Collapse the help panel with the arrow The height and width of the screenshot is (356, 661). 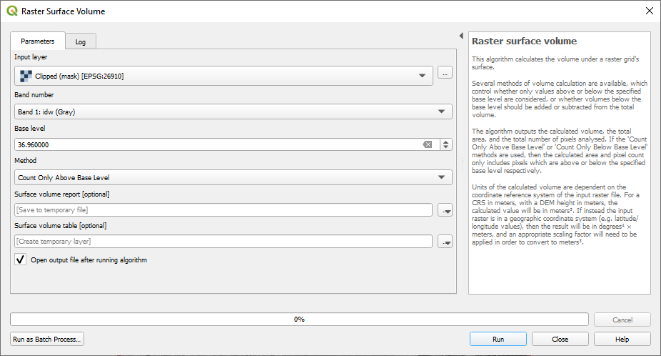point(461,36)
